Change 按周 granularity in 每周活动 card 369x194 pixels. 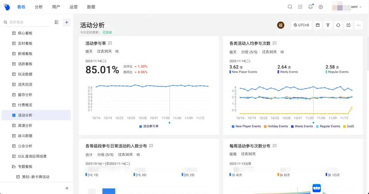point(233,154)
